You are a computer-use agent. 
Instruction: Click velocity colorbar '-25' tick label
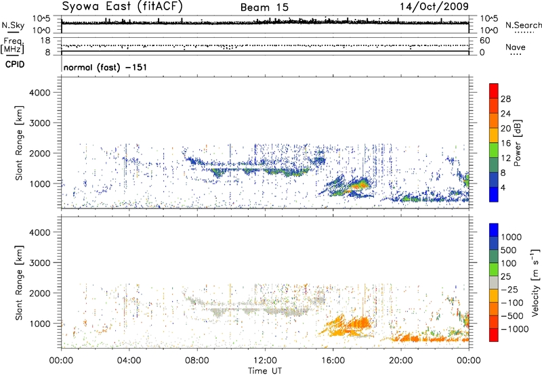tap(509, 289)
